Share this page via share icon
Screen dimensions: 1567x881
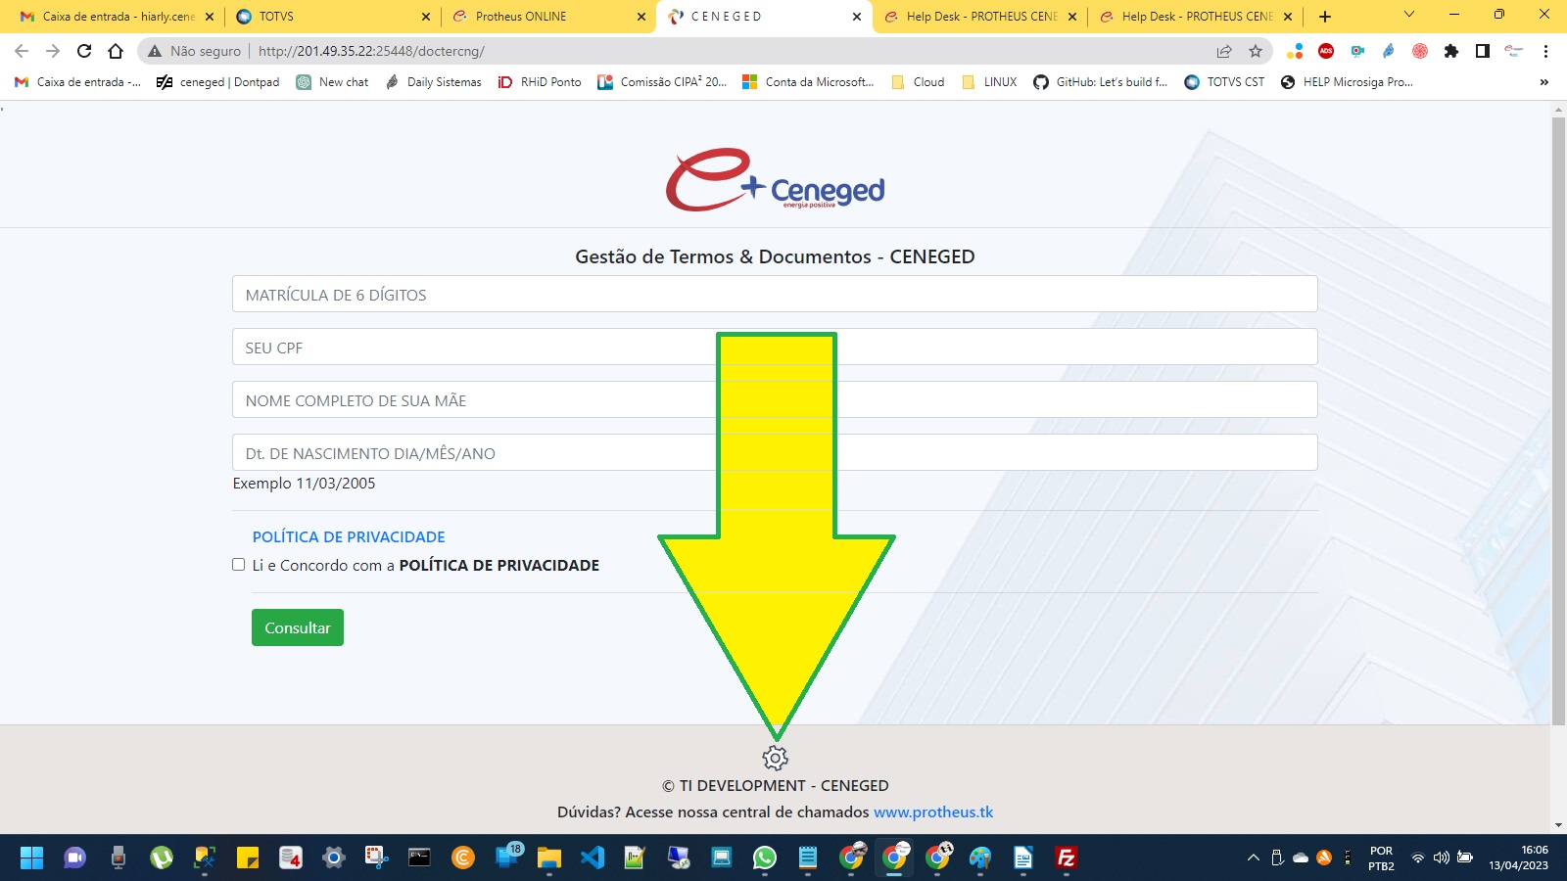coord(1224,51)
